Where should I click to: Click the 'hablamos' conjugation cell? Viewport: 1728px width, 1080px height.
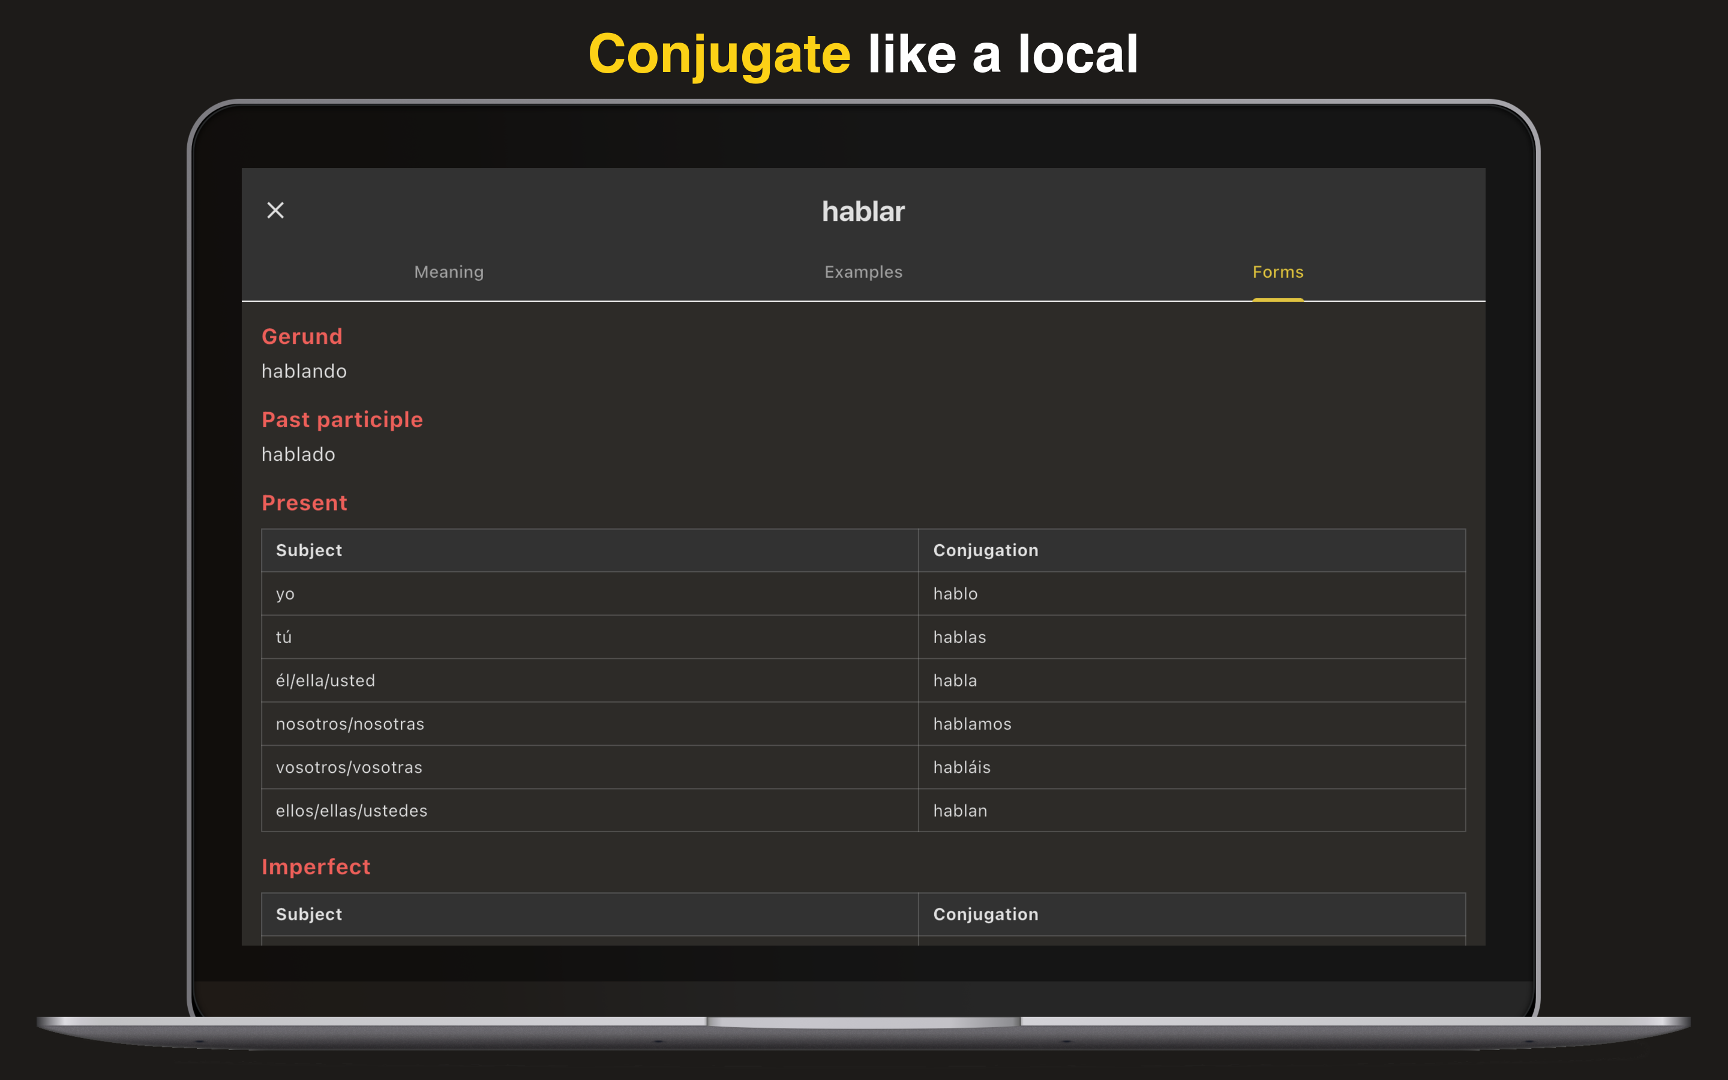click(1192, 724)
